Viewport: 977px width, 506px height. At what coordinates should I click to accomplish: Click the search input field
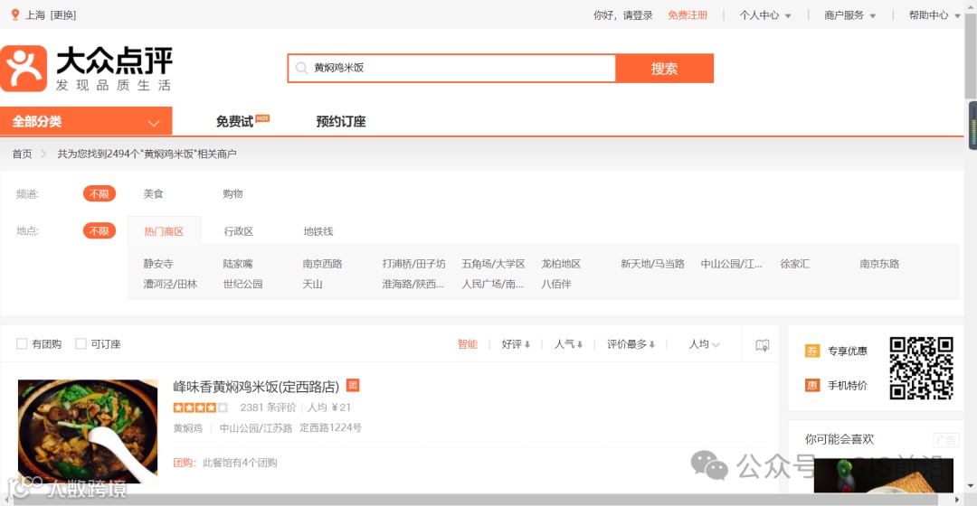(x=451, y=68)
